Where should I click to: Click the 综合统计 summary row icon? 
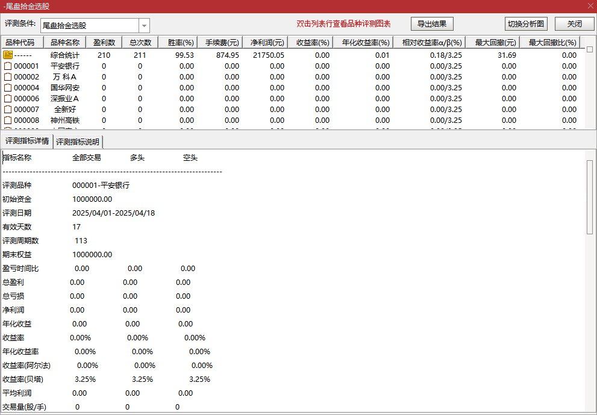[x=8, y=55]
